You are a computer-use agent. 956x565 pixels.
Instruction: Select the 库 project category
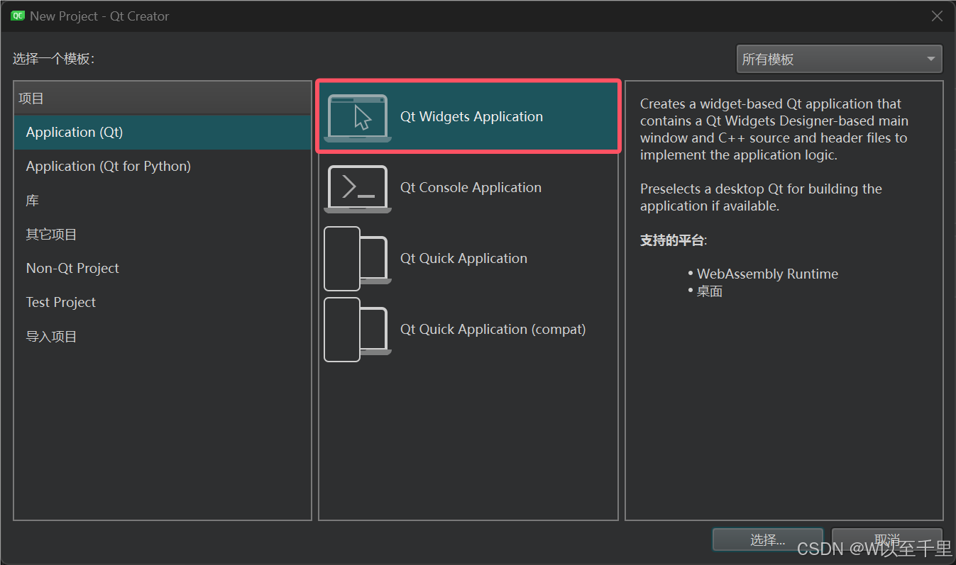coord(163,201)
